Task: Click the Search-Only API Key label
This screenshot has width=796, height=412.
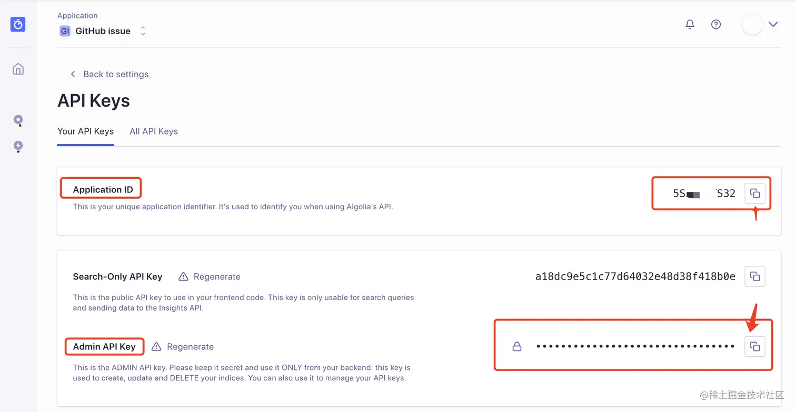Action: (x=117, y=276)
